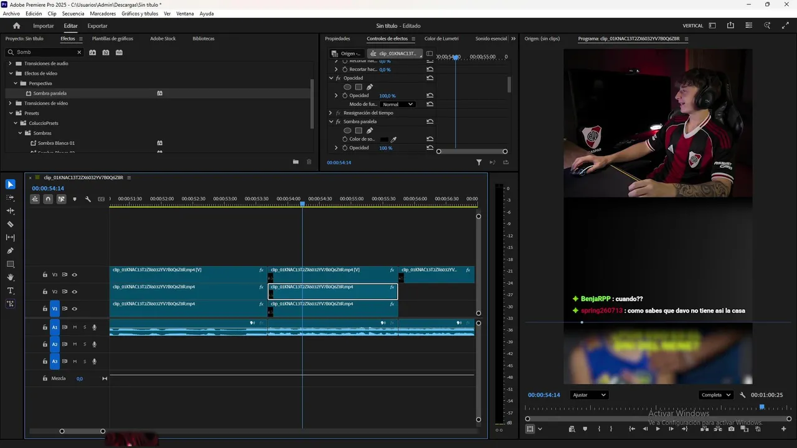
Task: Open the Archivo menu
Action: pos(11,14)
